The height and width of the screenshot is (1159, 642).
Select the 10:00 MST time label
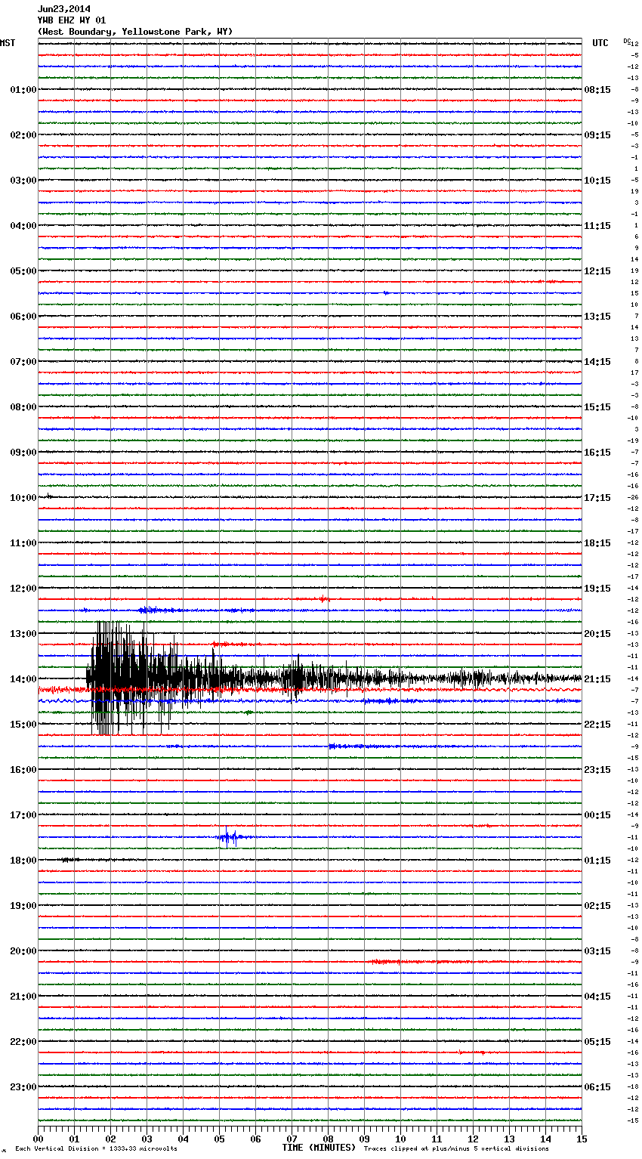pyautogui.click(x=23, y=498)
